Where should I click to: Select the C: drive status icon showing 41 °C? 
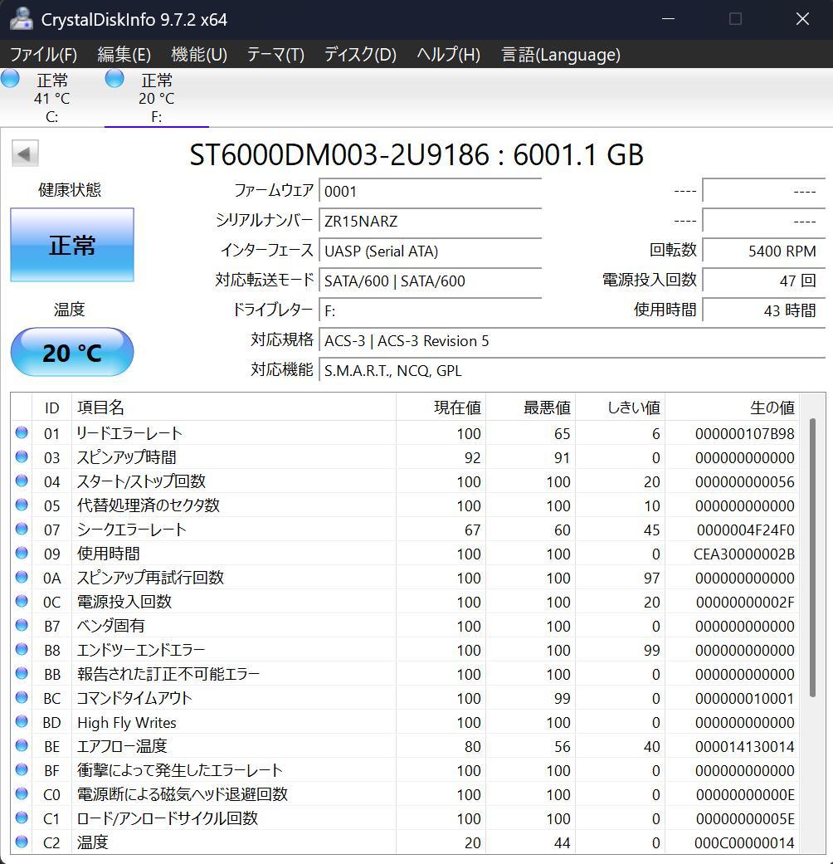(x=10, y=78)
